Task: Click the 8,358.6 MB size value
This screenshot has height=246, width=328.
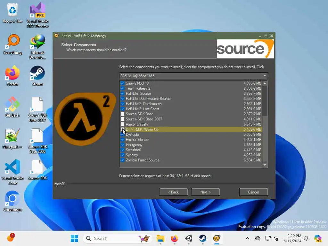Action: 252,88
